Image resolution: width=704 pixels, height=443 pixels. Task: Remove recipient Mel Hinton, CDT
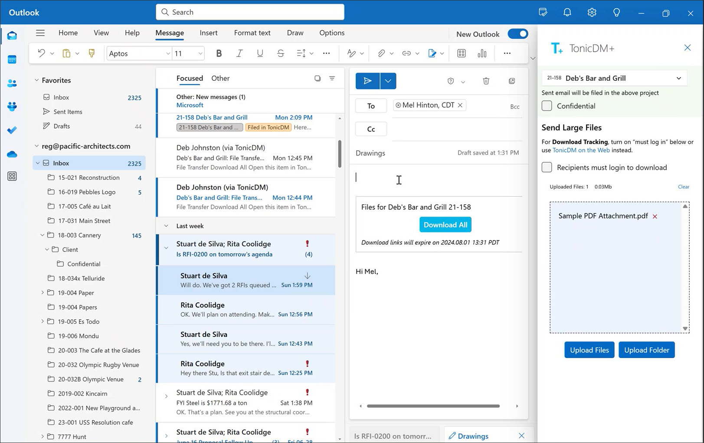pos(460,105)
